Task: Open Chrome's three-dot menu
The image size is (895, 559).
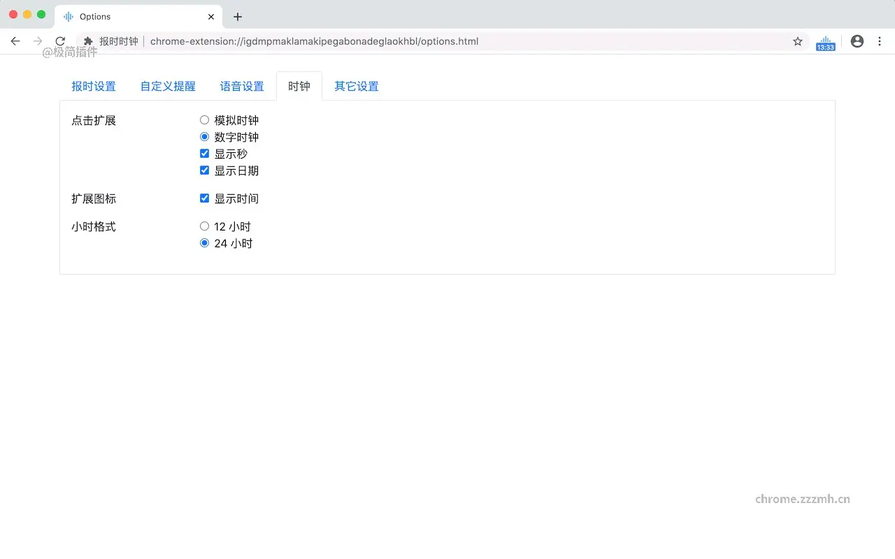Action: coord(879,41)
